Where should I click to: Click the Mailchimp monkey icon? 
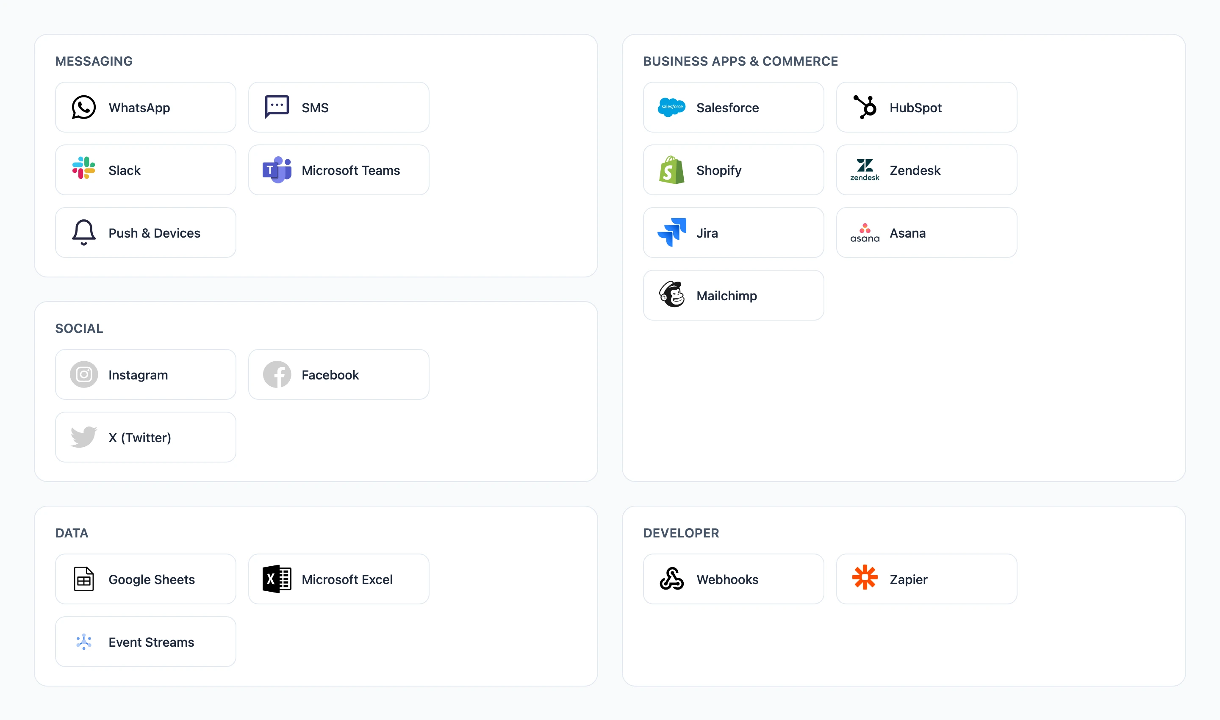pyautogui.click(x=671, y=294)
